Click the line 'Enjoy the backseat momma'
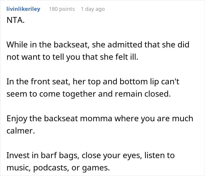The width and height of the screenshot is (205, 176). tap(100, 118)
